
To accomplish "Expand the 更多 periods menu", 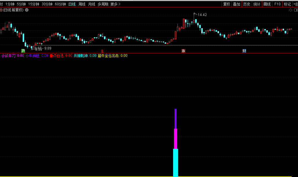I will [115, 4].
